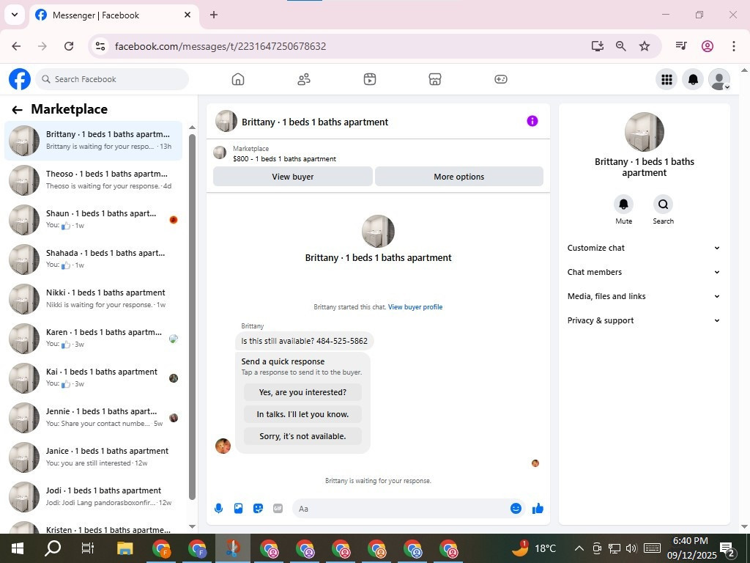The width and height of the screenshot is (750, 563).
Task: Open the Gaming controller icon
Action: [x=501, y=79]
